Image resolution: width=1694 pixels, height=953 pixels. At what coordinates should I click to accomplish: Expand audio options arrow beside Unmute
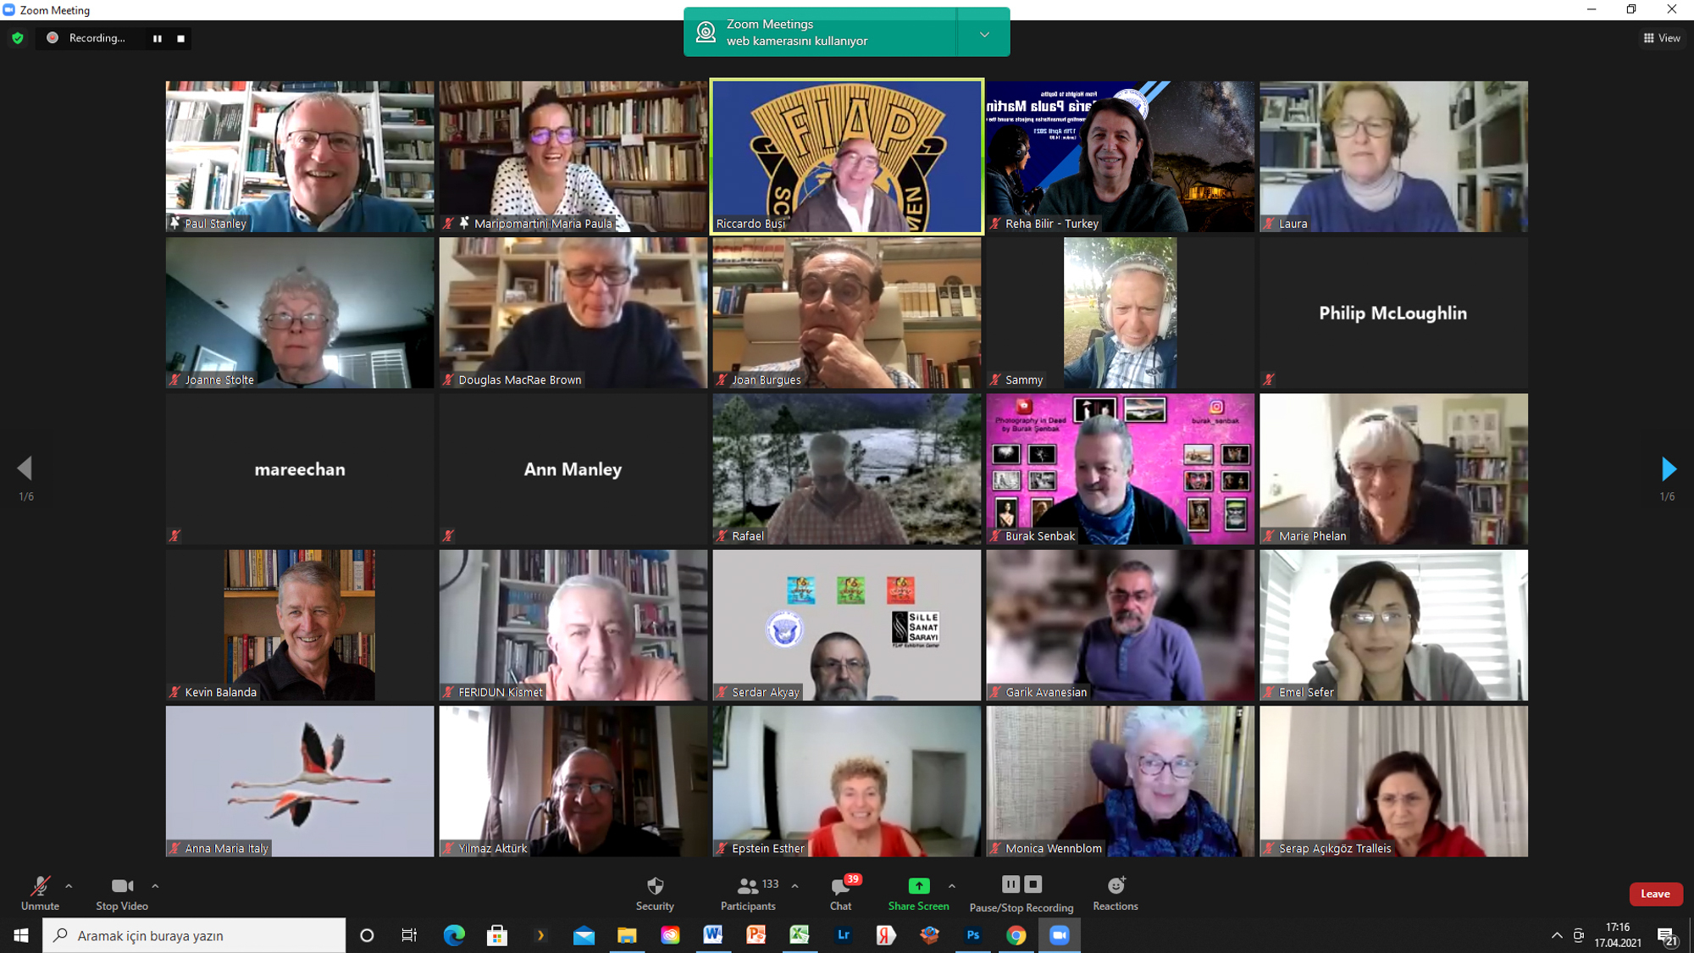69,886
